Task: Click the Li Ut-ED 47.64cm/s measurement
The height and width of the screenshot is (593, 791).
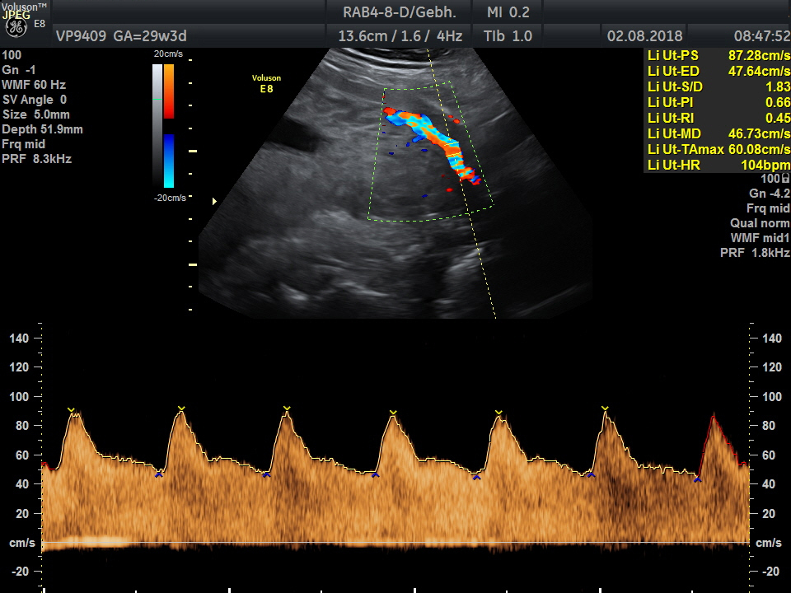Action: click(718, 71)
